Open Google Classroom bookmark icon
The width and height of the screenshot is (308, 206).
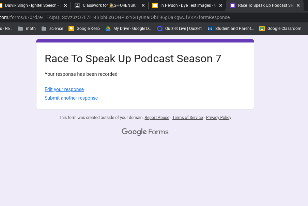tap(262, 29)
